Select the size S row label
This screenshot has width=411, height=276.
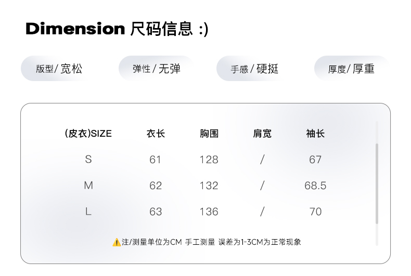tap(88, 160)
